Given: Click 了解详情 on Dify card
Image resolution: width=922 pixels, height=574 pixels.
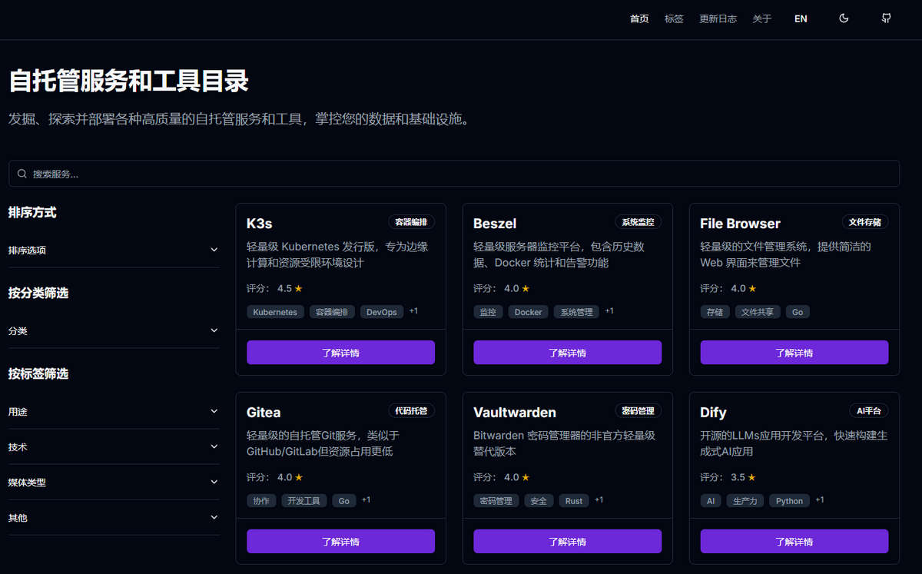Looking at the screenshot, I should pyautogui.click(x=794, y=541).
